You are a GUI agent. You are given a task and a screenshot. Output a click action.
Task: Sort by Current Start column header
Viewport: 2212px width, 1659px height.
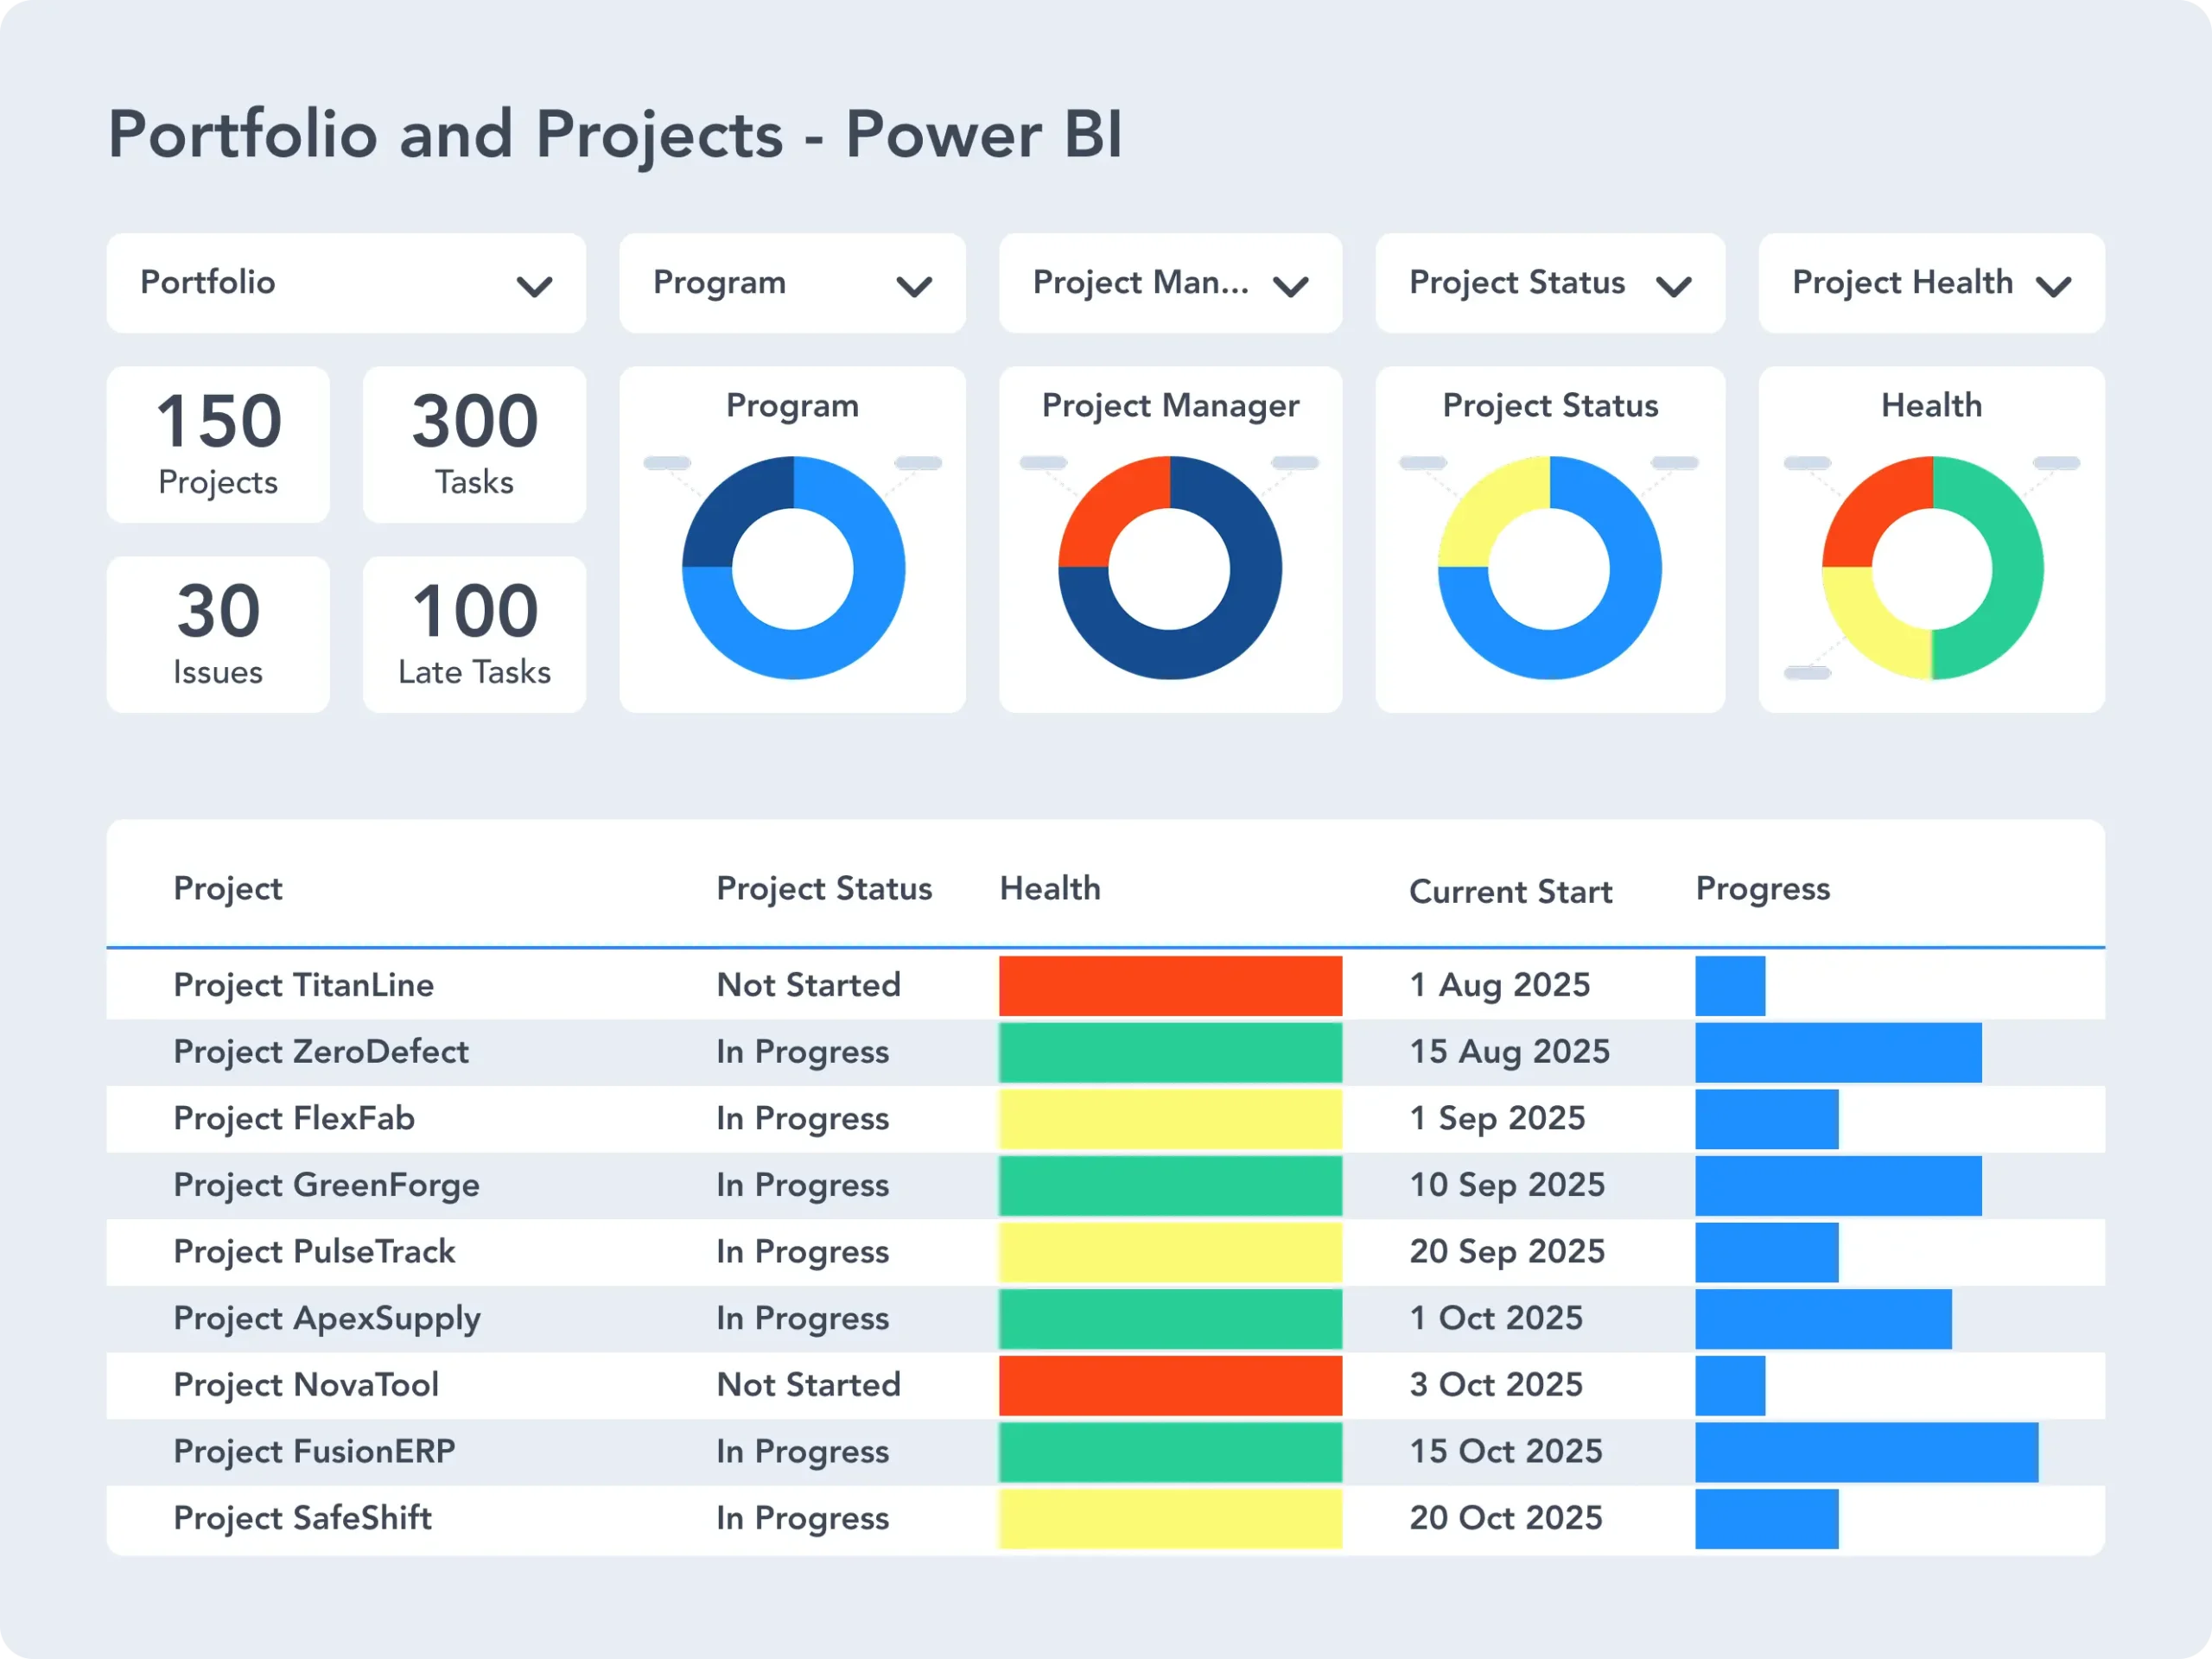1510,891
